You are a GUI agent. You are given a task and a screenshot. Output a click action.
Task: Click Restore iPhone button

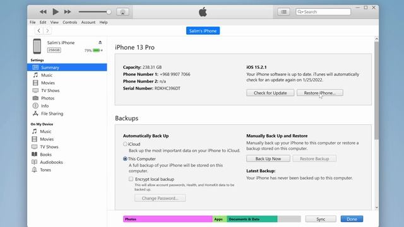(320, 93)
